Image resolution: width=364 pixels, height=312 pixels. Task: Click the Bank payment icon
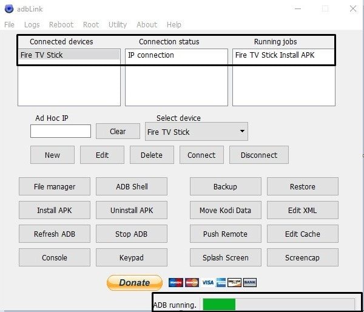(250, 282)
